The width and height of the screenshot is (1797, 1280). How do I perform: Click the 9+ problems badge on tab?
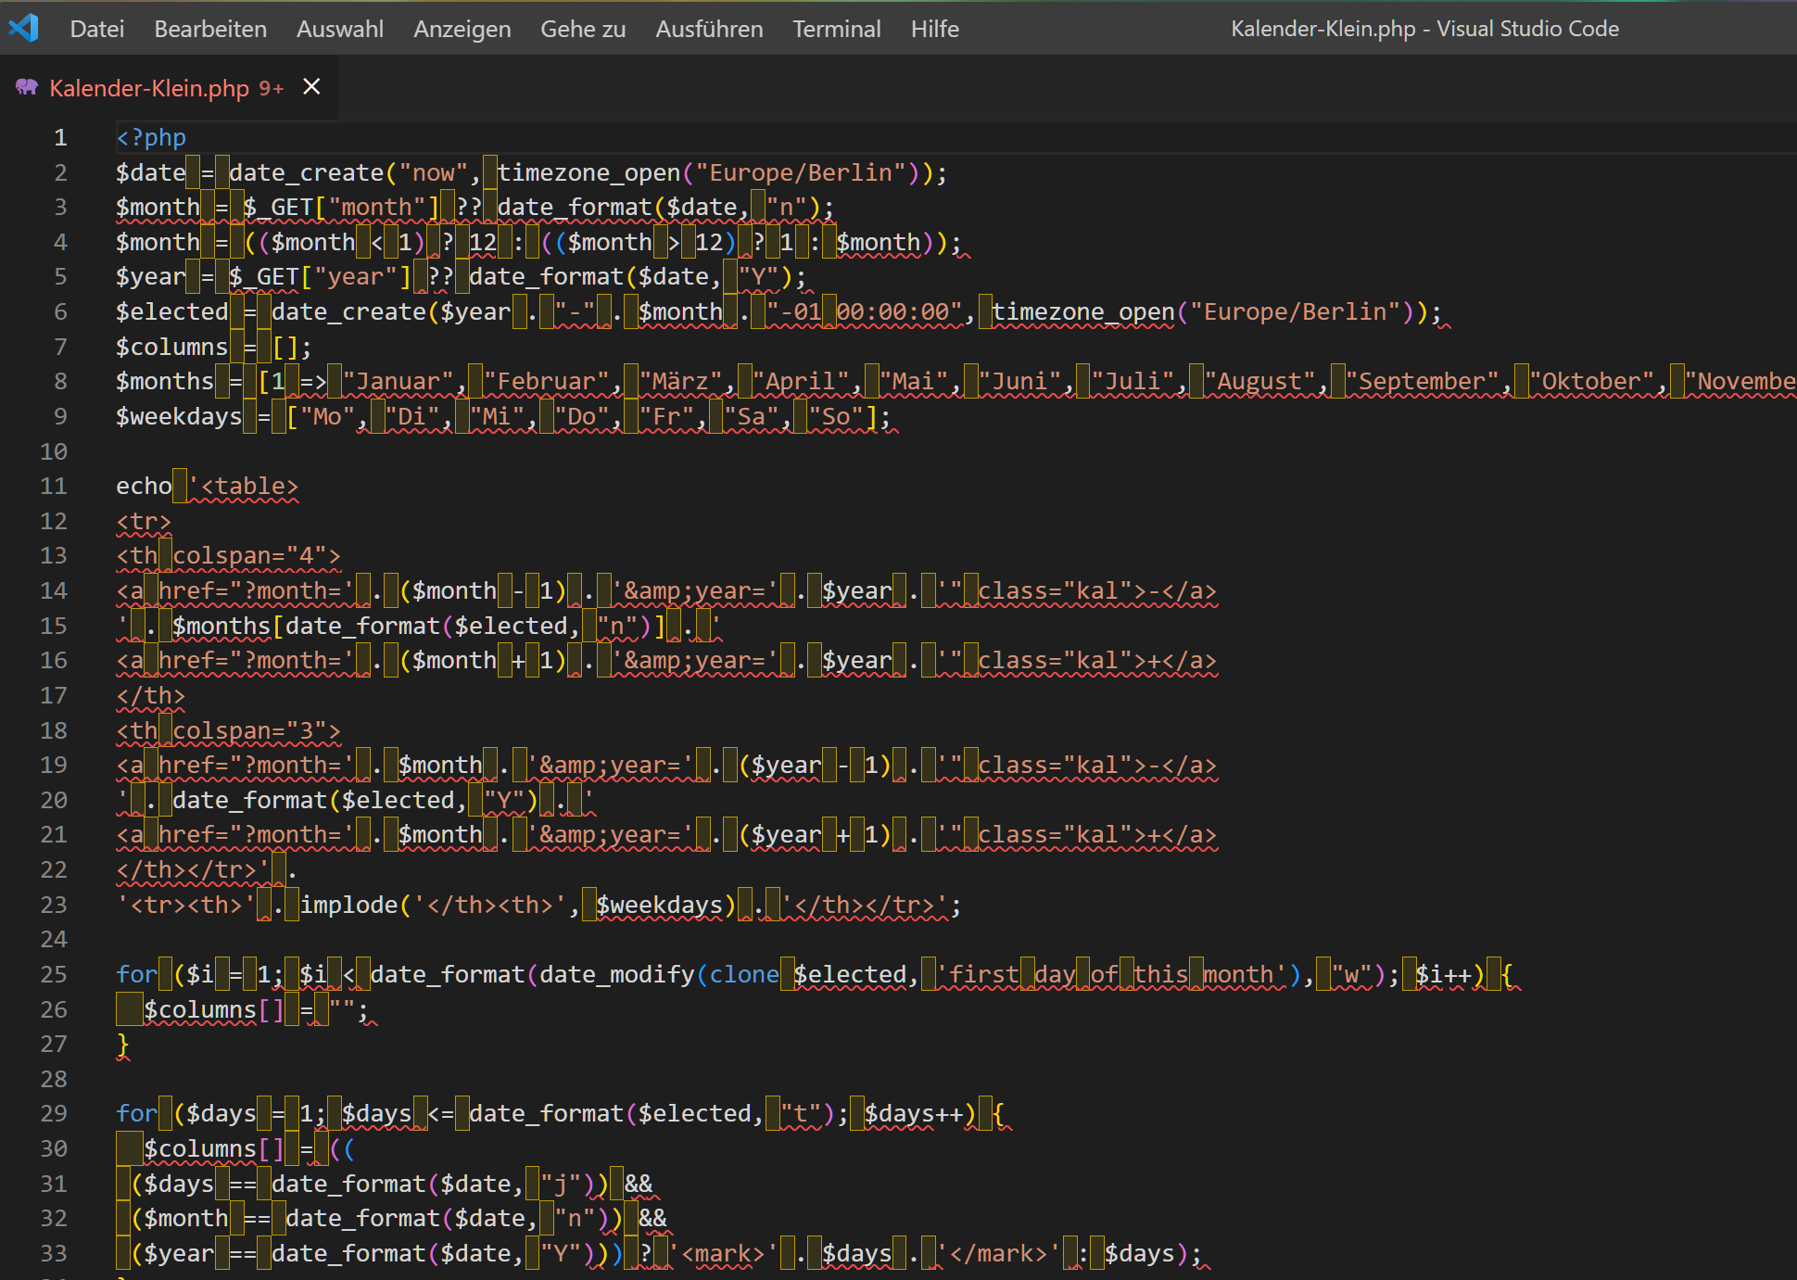271,88
